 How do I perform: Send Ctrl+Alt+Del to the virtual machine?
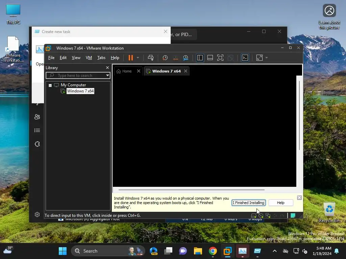pyautogui.click(x=151, y=58)
